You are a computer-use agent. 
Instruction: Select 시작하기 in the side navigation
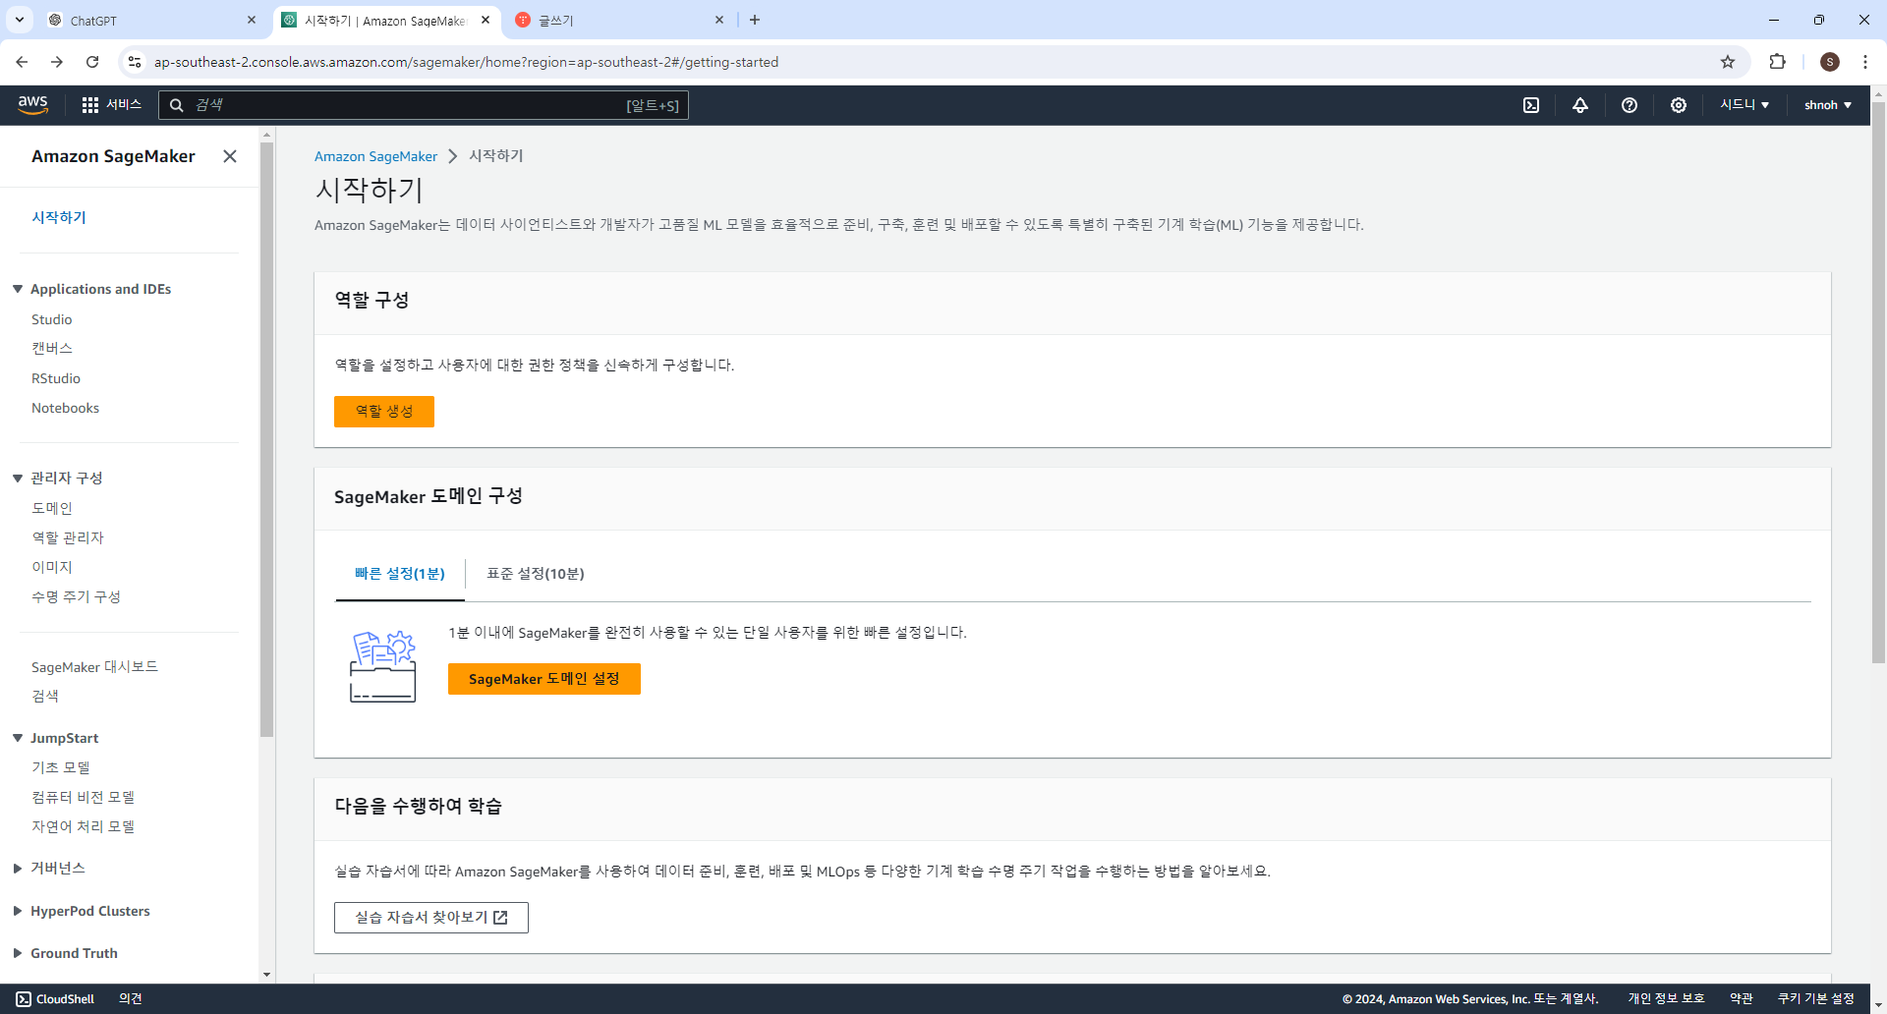coord(59,217)
